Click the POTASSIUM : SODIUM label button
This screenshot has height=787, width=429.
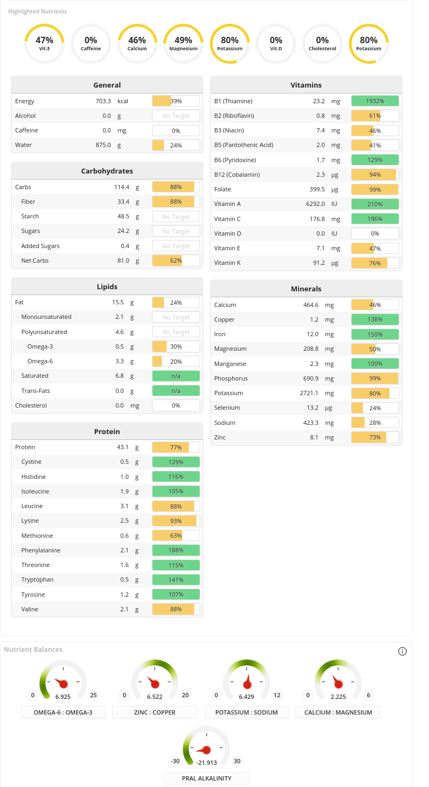point(246,712)
